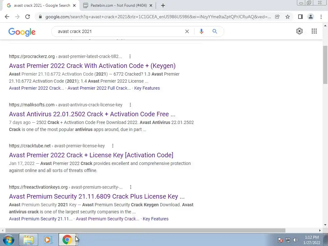Viewport: 328px width, 246px height.
Task: Click Key Features sitelink under procrackerz result
Action: [x=147, y=88]
